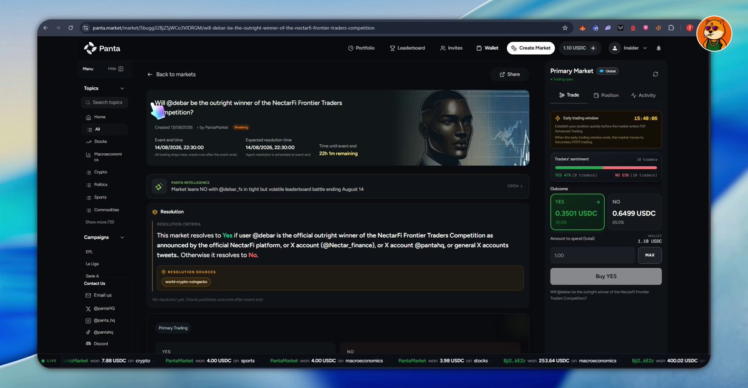Open the Wallet
This screenshot has height=388, width=748.
(x=487, y=48)
